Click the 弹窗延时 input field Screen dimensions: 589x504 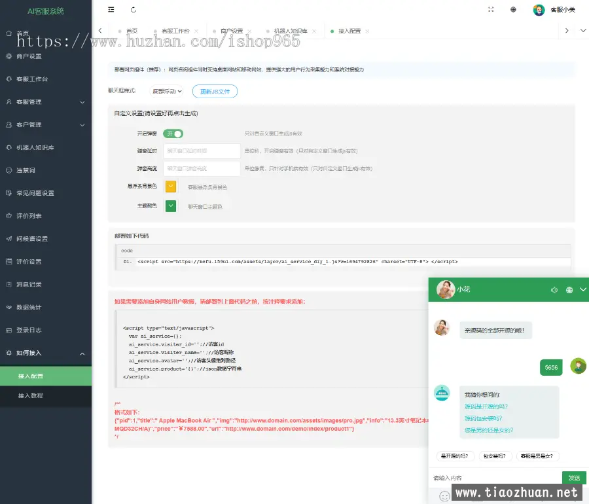[202, 151]
